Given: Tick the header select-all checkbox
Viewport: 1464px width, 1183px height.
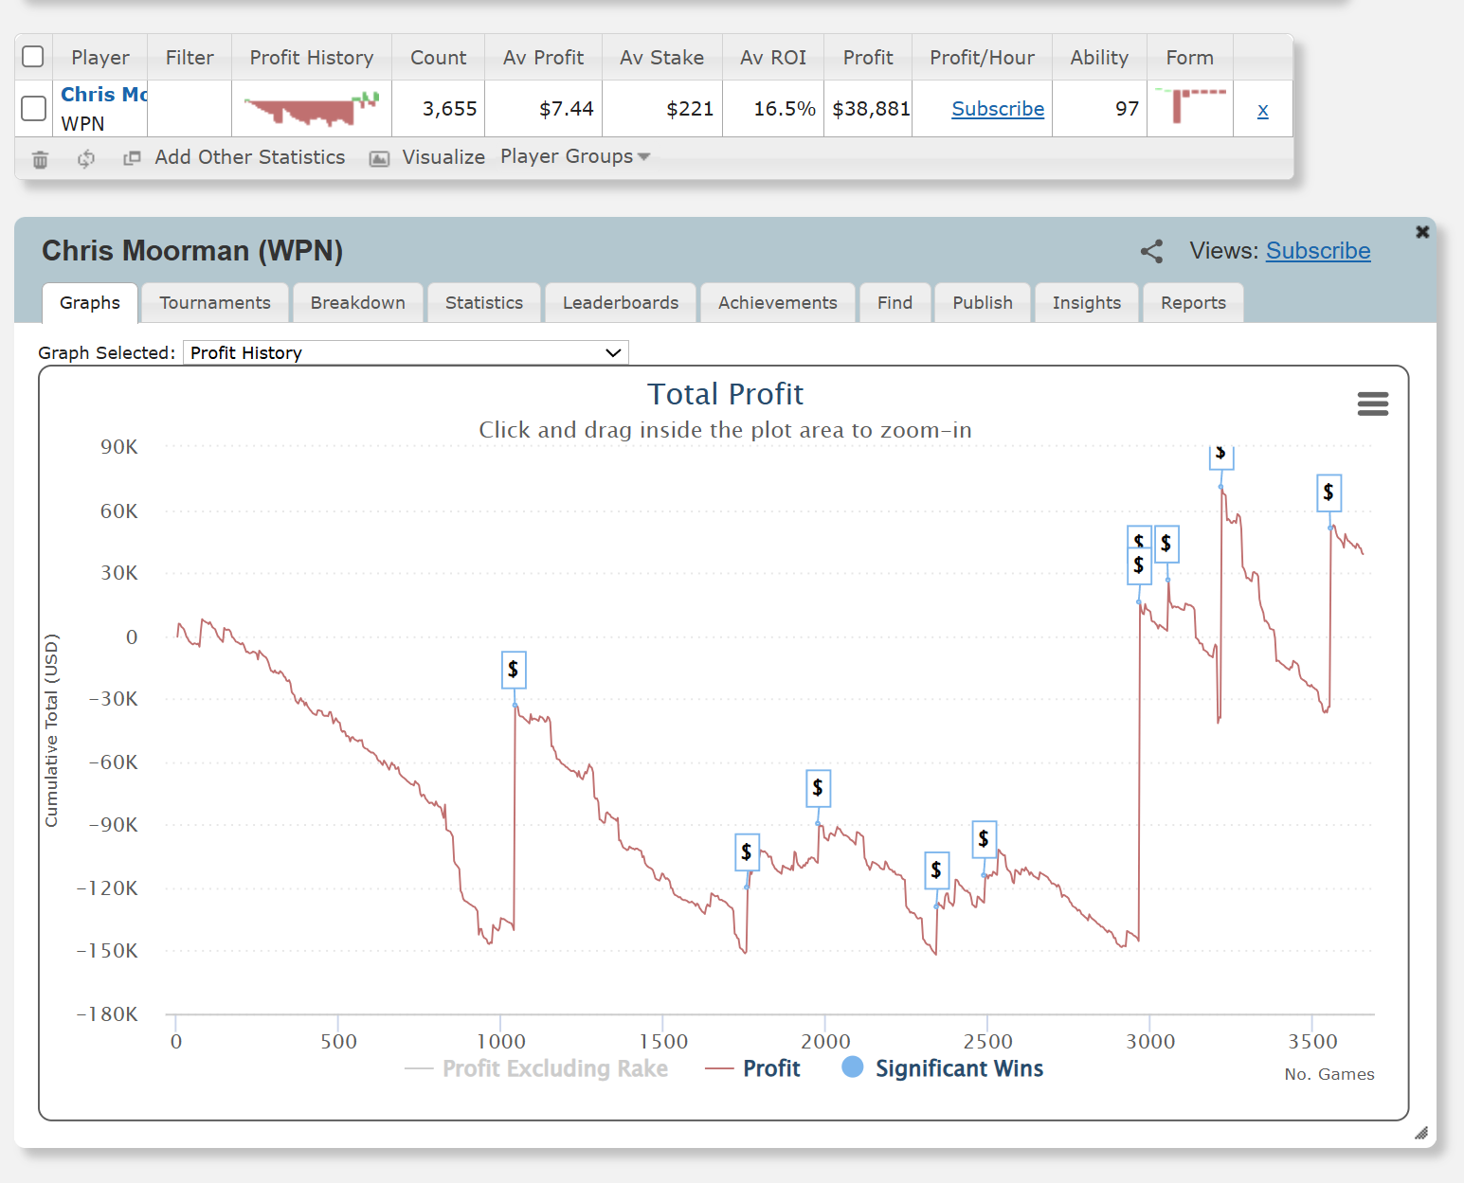Looking at the screenshot, I should 33,57.
